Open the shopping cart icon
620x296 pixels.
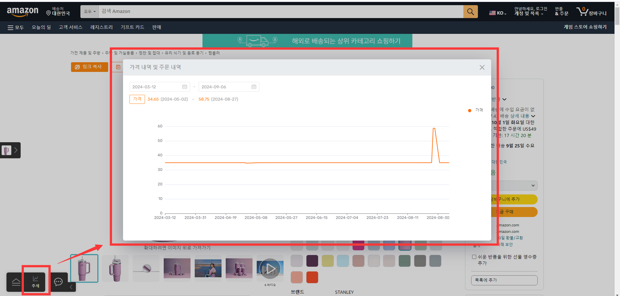582,12
